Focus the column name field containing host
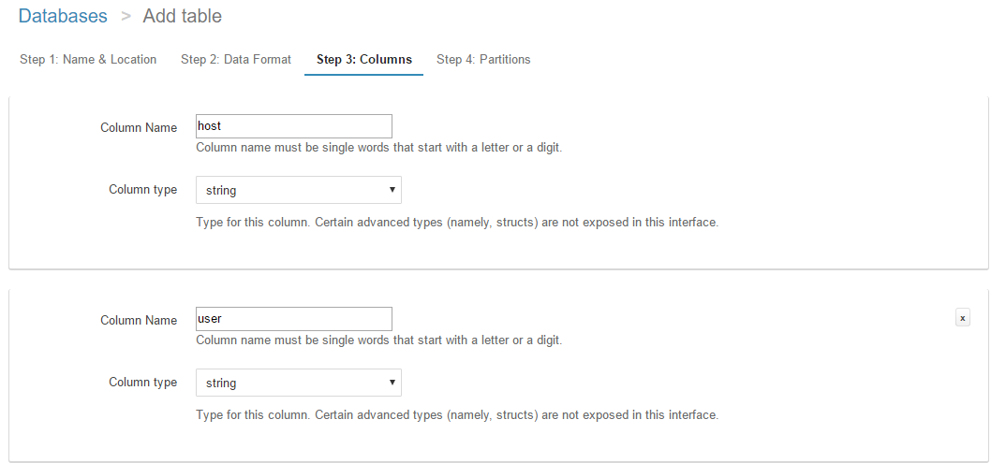1006x463 pixels. (x=294, y=126)
